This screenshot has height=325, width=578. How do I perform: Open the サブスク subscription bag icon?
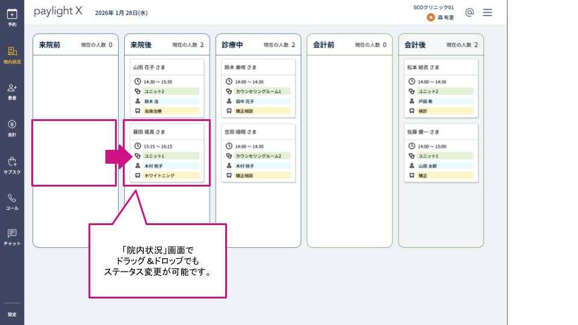(12, 165)
